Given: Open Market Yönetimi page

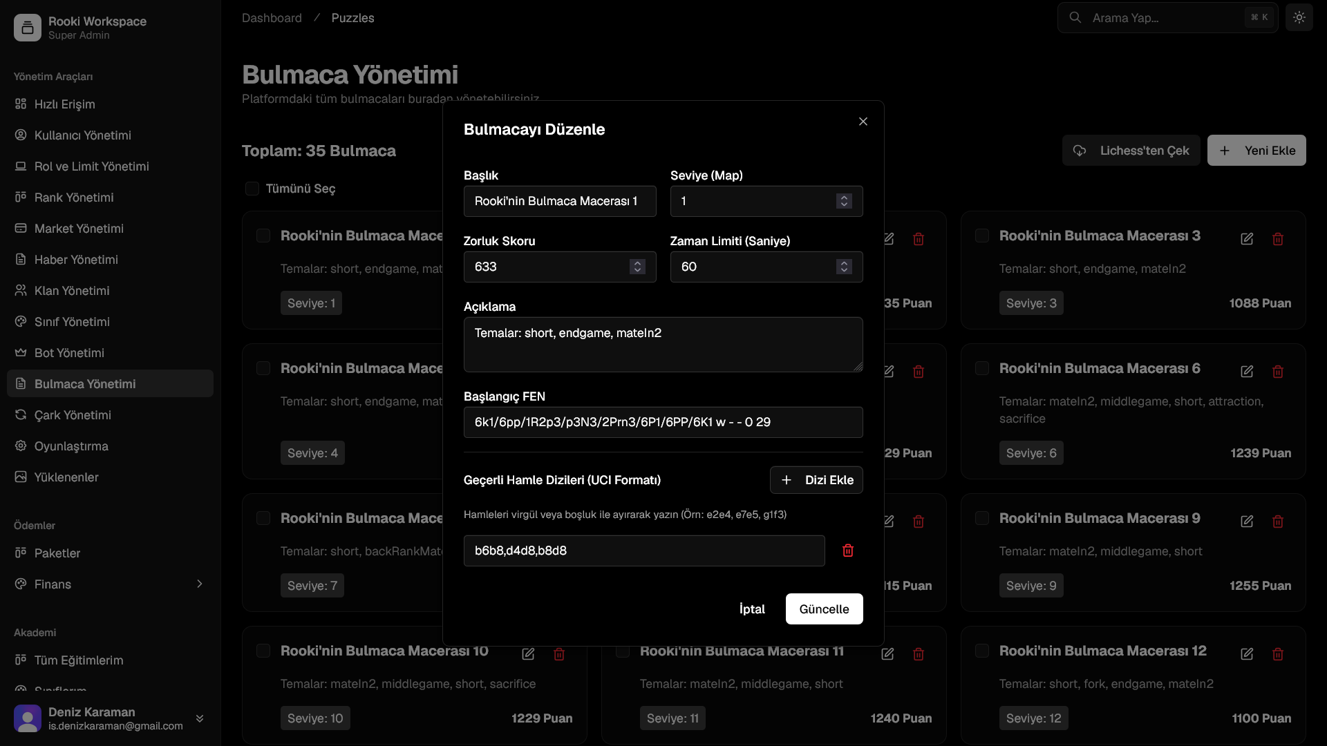Looking at the screenshot, I should pyautogui.click(x=111, y=229).
